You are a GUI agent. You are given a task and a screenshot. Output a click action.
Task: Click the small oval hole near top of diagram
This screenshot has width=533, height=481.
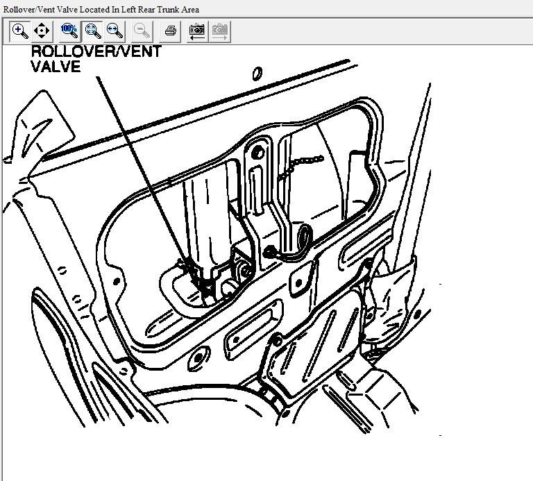click(256, 72)
